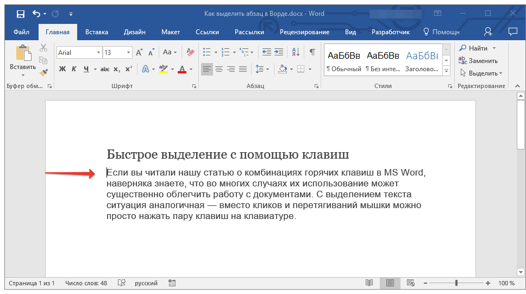Switch to the Вставка tab
Viewport: 526px width, 294px height.
[x=97, y=32]
